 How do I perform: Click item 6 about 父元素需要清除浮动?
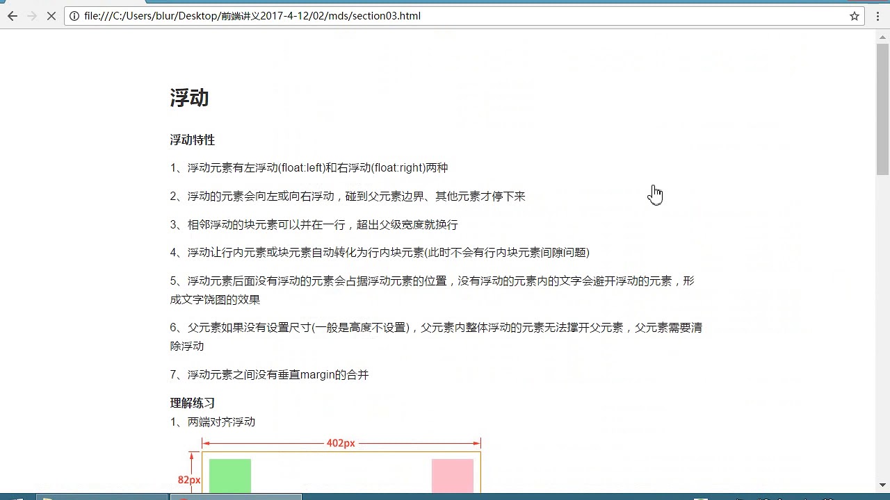click(x=436, y=337)
